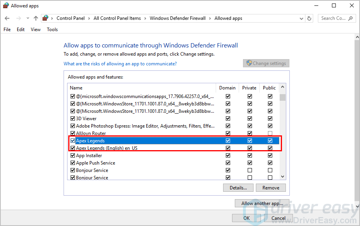This screenshot has height=226, width=360.
Task: Expand the chevron after Control Panel breadcrumb
Action: pyautogui.click(x=89, y=18)
